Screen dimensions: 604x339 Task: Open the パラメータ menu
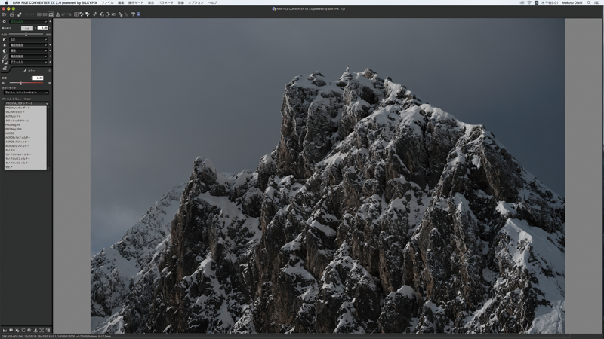coord(165,2)
